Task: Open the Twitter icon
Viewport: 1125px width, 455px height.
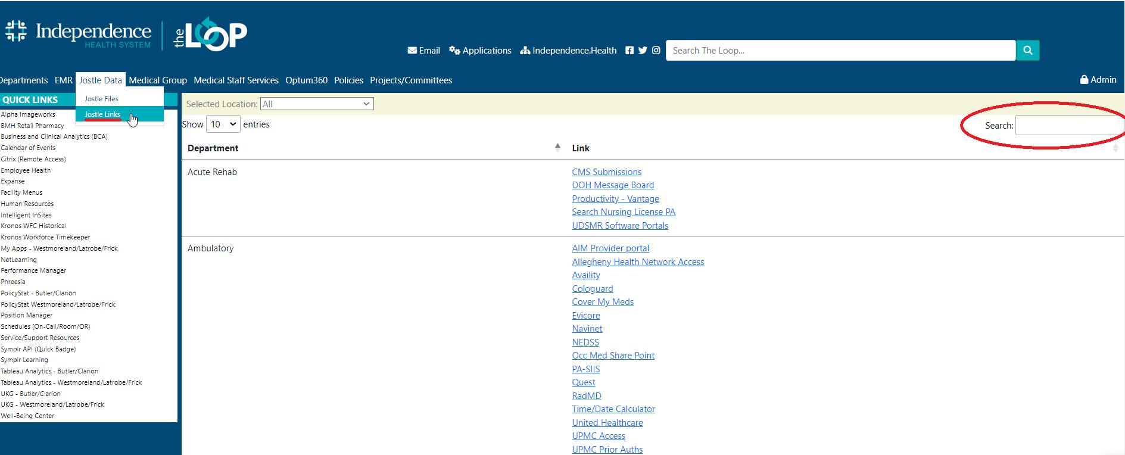Action: pyautogui.click(x=643, y=51)
